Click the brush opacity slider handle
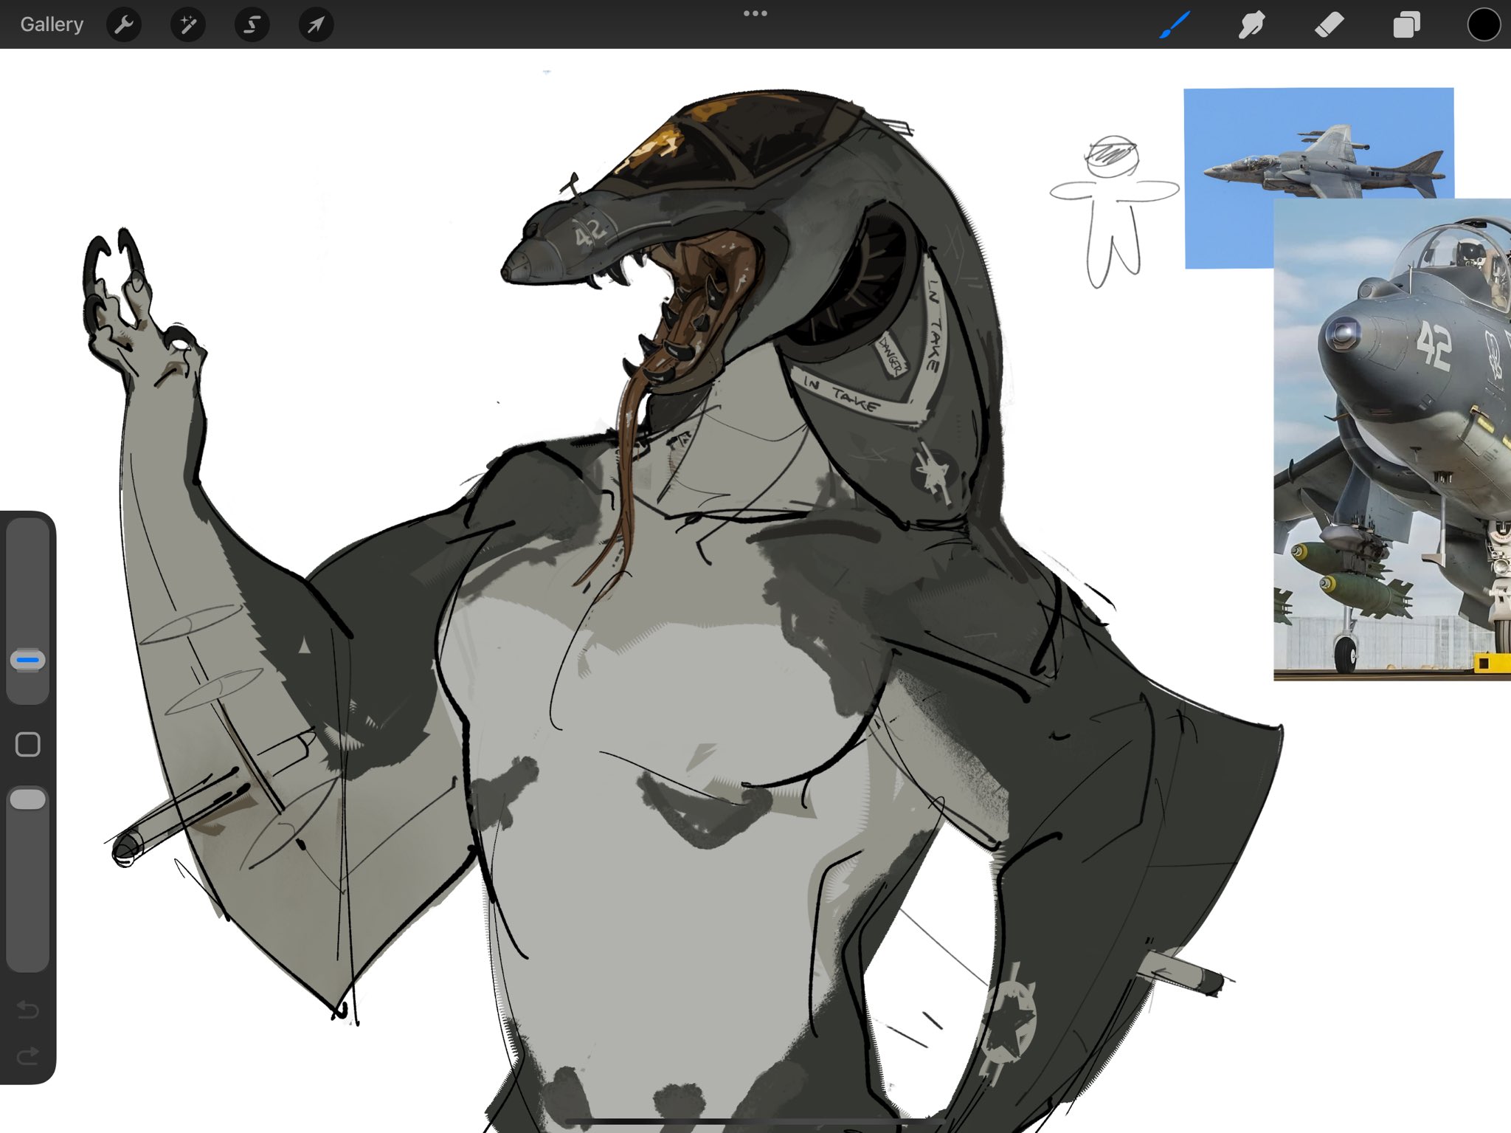 28,799
